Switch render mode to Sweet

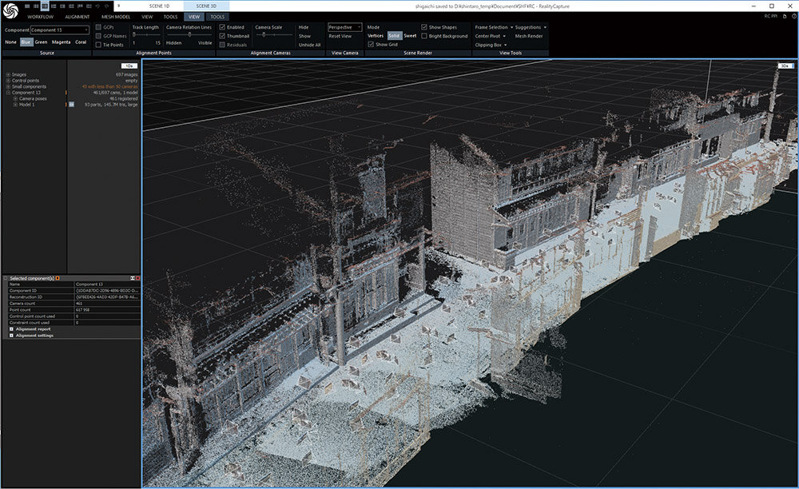pos(410,36)
